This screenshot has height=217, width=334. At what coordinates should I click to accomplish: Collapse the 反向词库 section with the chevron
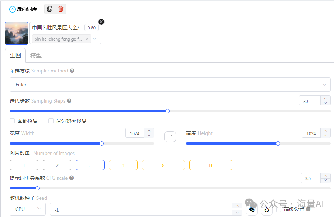point(13,9)
